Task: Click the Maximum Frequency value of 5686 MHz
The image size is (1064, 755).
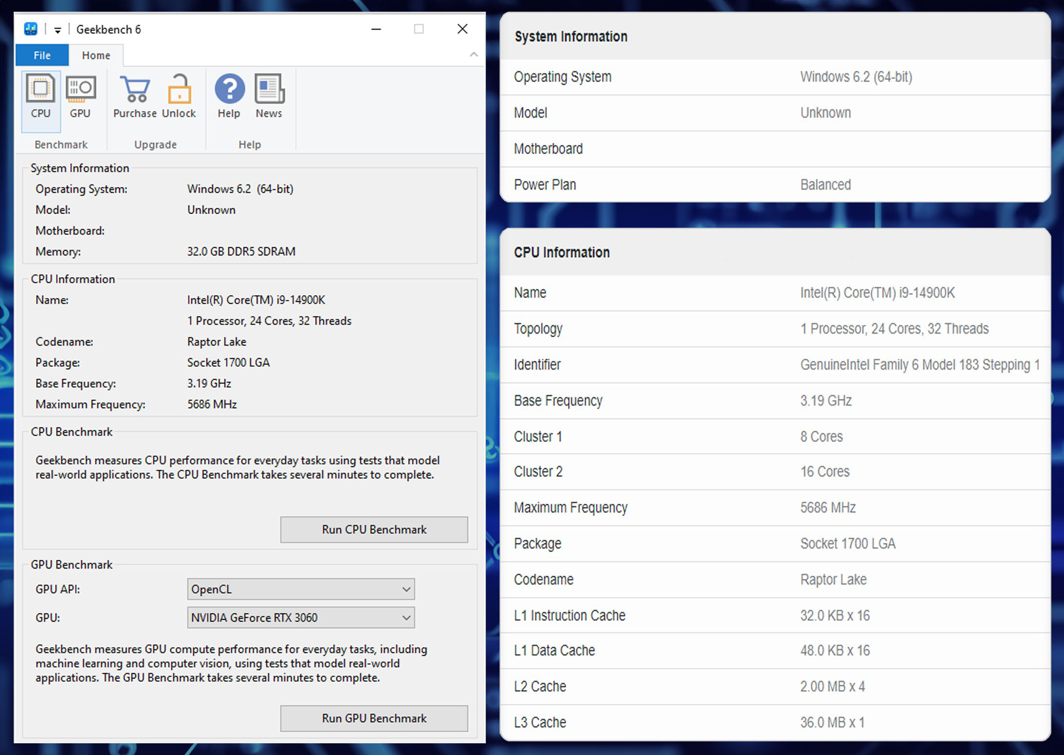Action: click(x=827, y=507)
